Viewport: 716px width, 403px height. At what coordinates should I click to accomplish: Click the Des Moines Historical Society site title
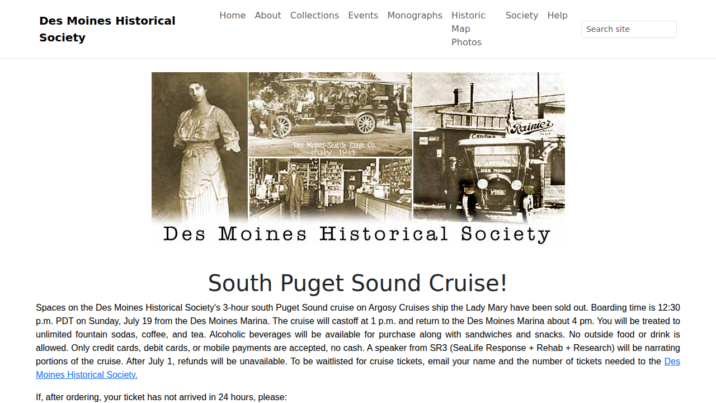click(107, 29)
